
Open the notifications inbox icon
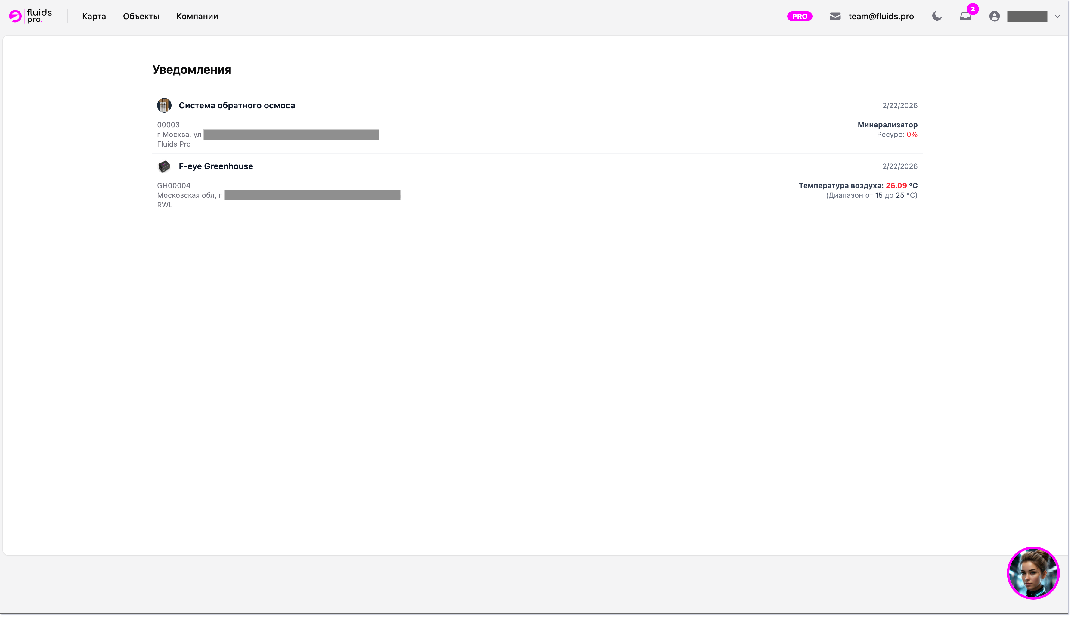[x=965, y=17]
